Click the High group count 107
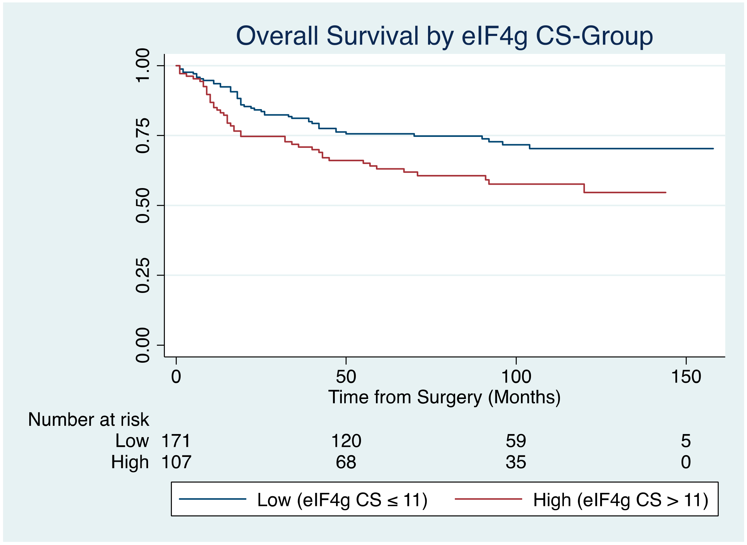The image size is (747, 545). click(x=176, y=462)
